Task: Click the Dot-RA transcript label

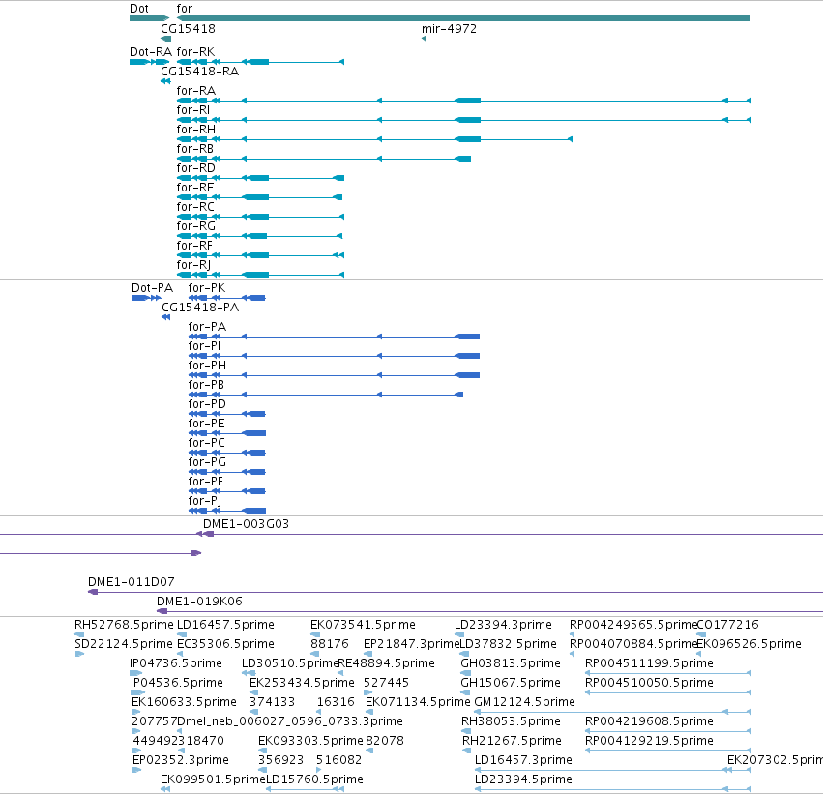Action: pos(151,51)
